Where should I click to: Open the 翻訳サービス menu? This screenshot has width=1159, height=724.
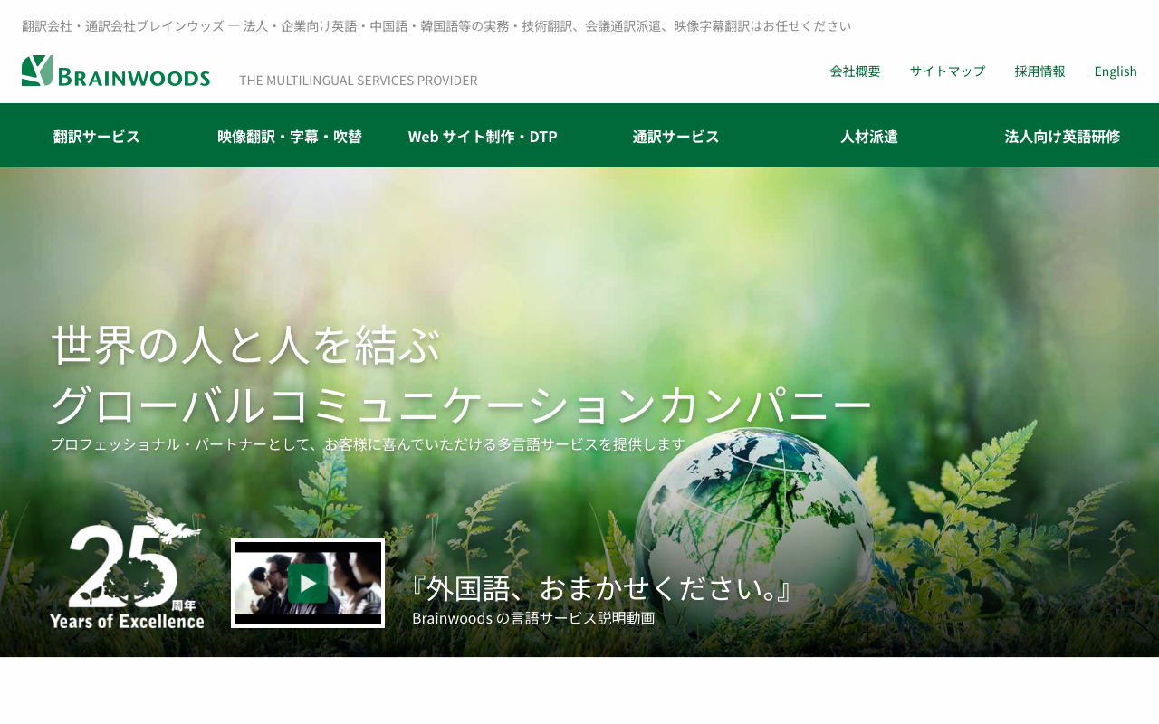pos(97,136)
